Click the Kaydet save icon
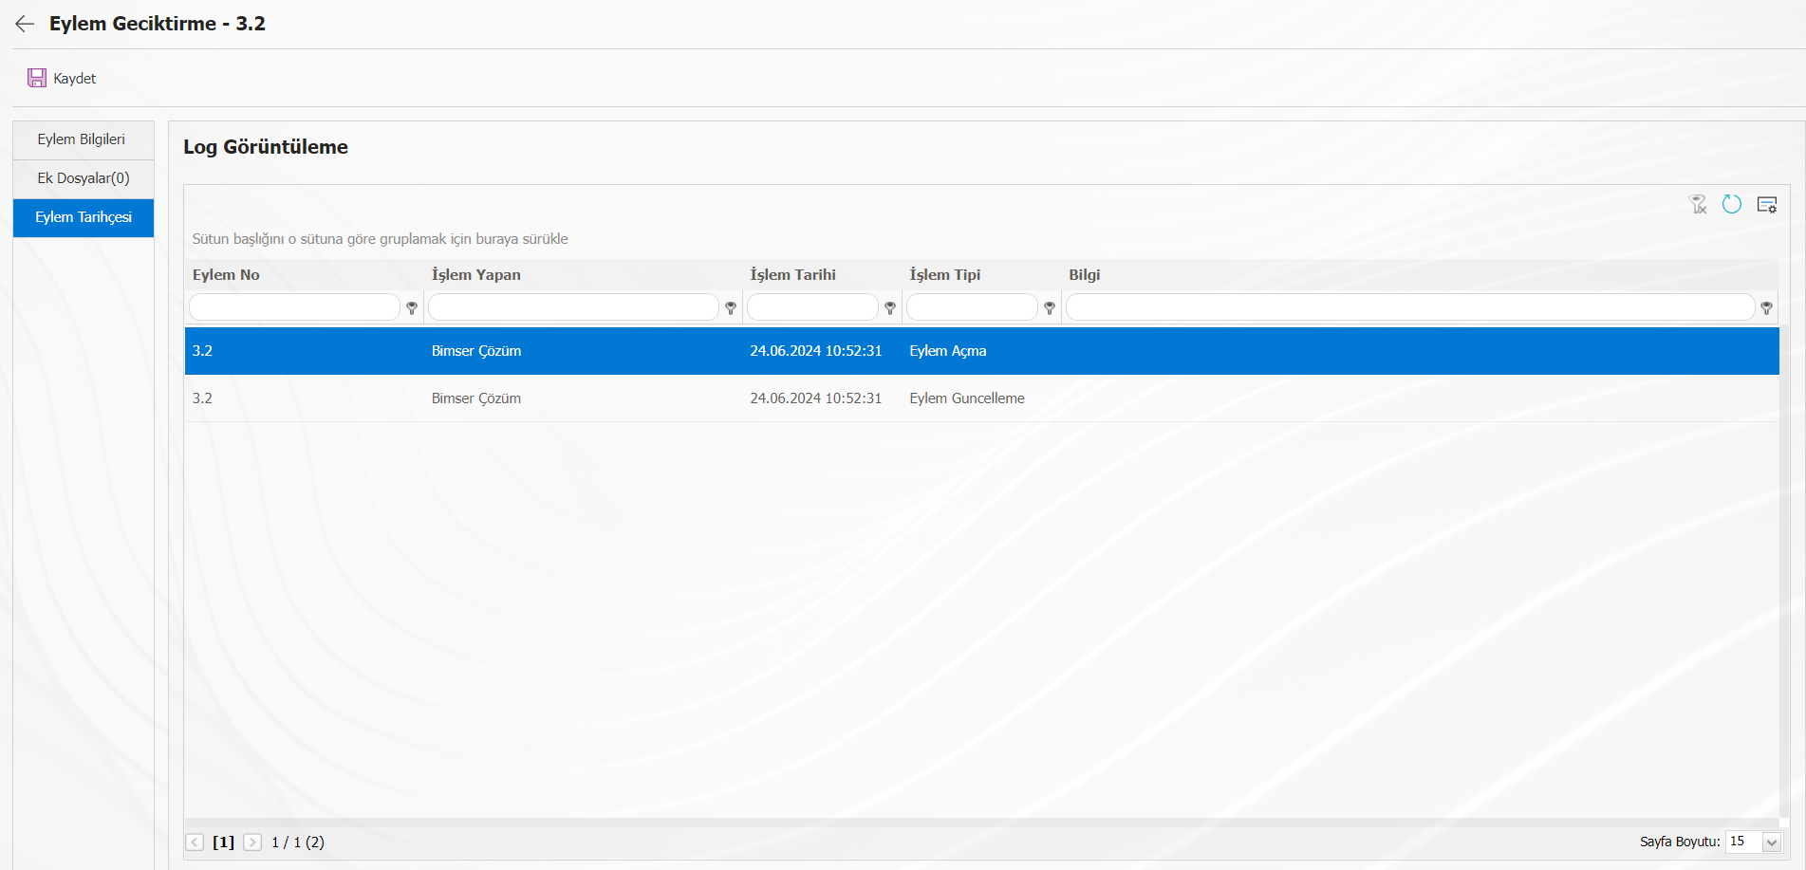 tap(37, 78)
